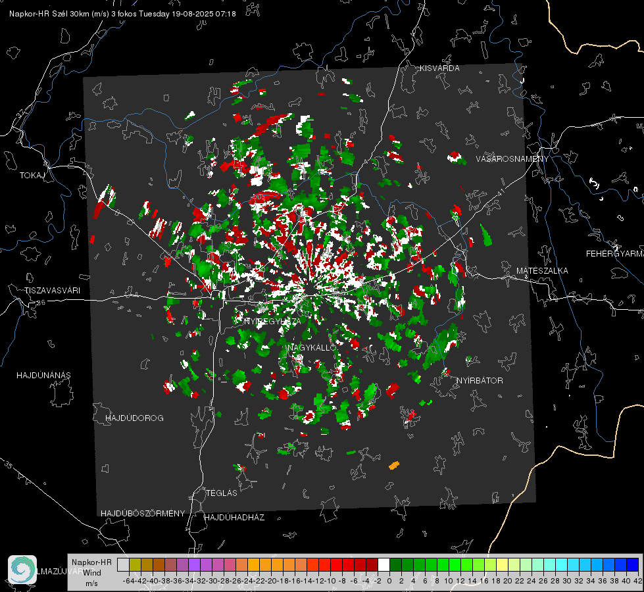Click the FEHÉRGYARMAT town label
The width and height of the screenshot is (644, 592).
[x=614, y=254]
